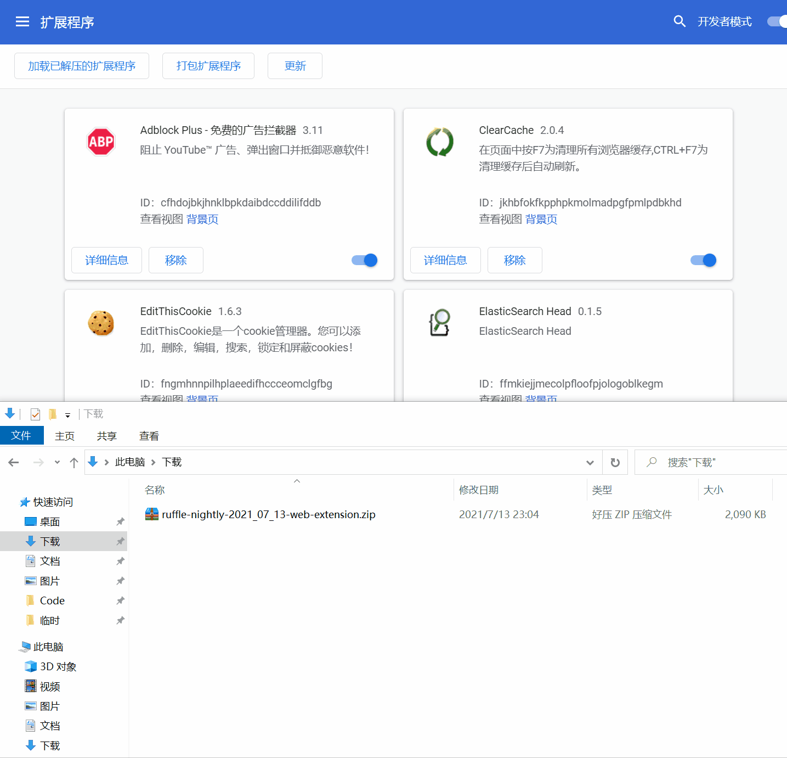
Task: Click the pin icon beside 临时
Action: 120,620
